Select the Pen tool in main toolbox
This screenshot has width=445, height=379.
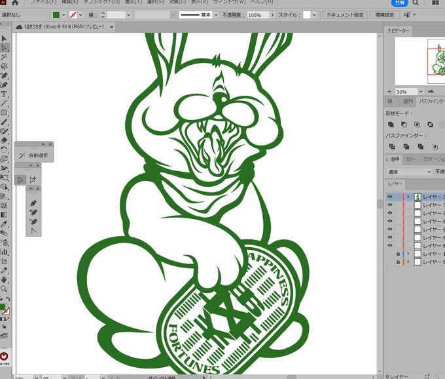(x=4, y=75)
